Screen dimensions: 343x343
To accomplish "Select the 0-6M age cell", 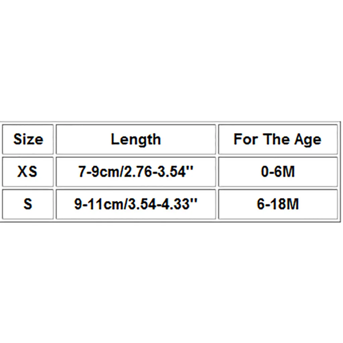I will click(278, 172).
